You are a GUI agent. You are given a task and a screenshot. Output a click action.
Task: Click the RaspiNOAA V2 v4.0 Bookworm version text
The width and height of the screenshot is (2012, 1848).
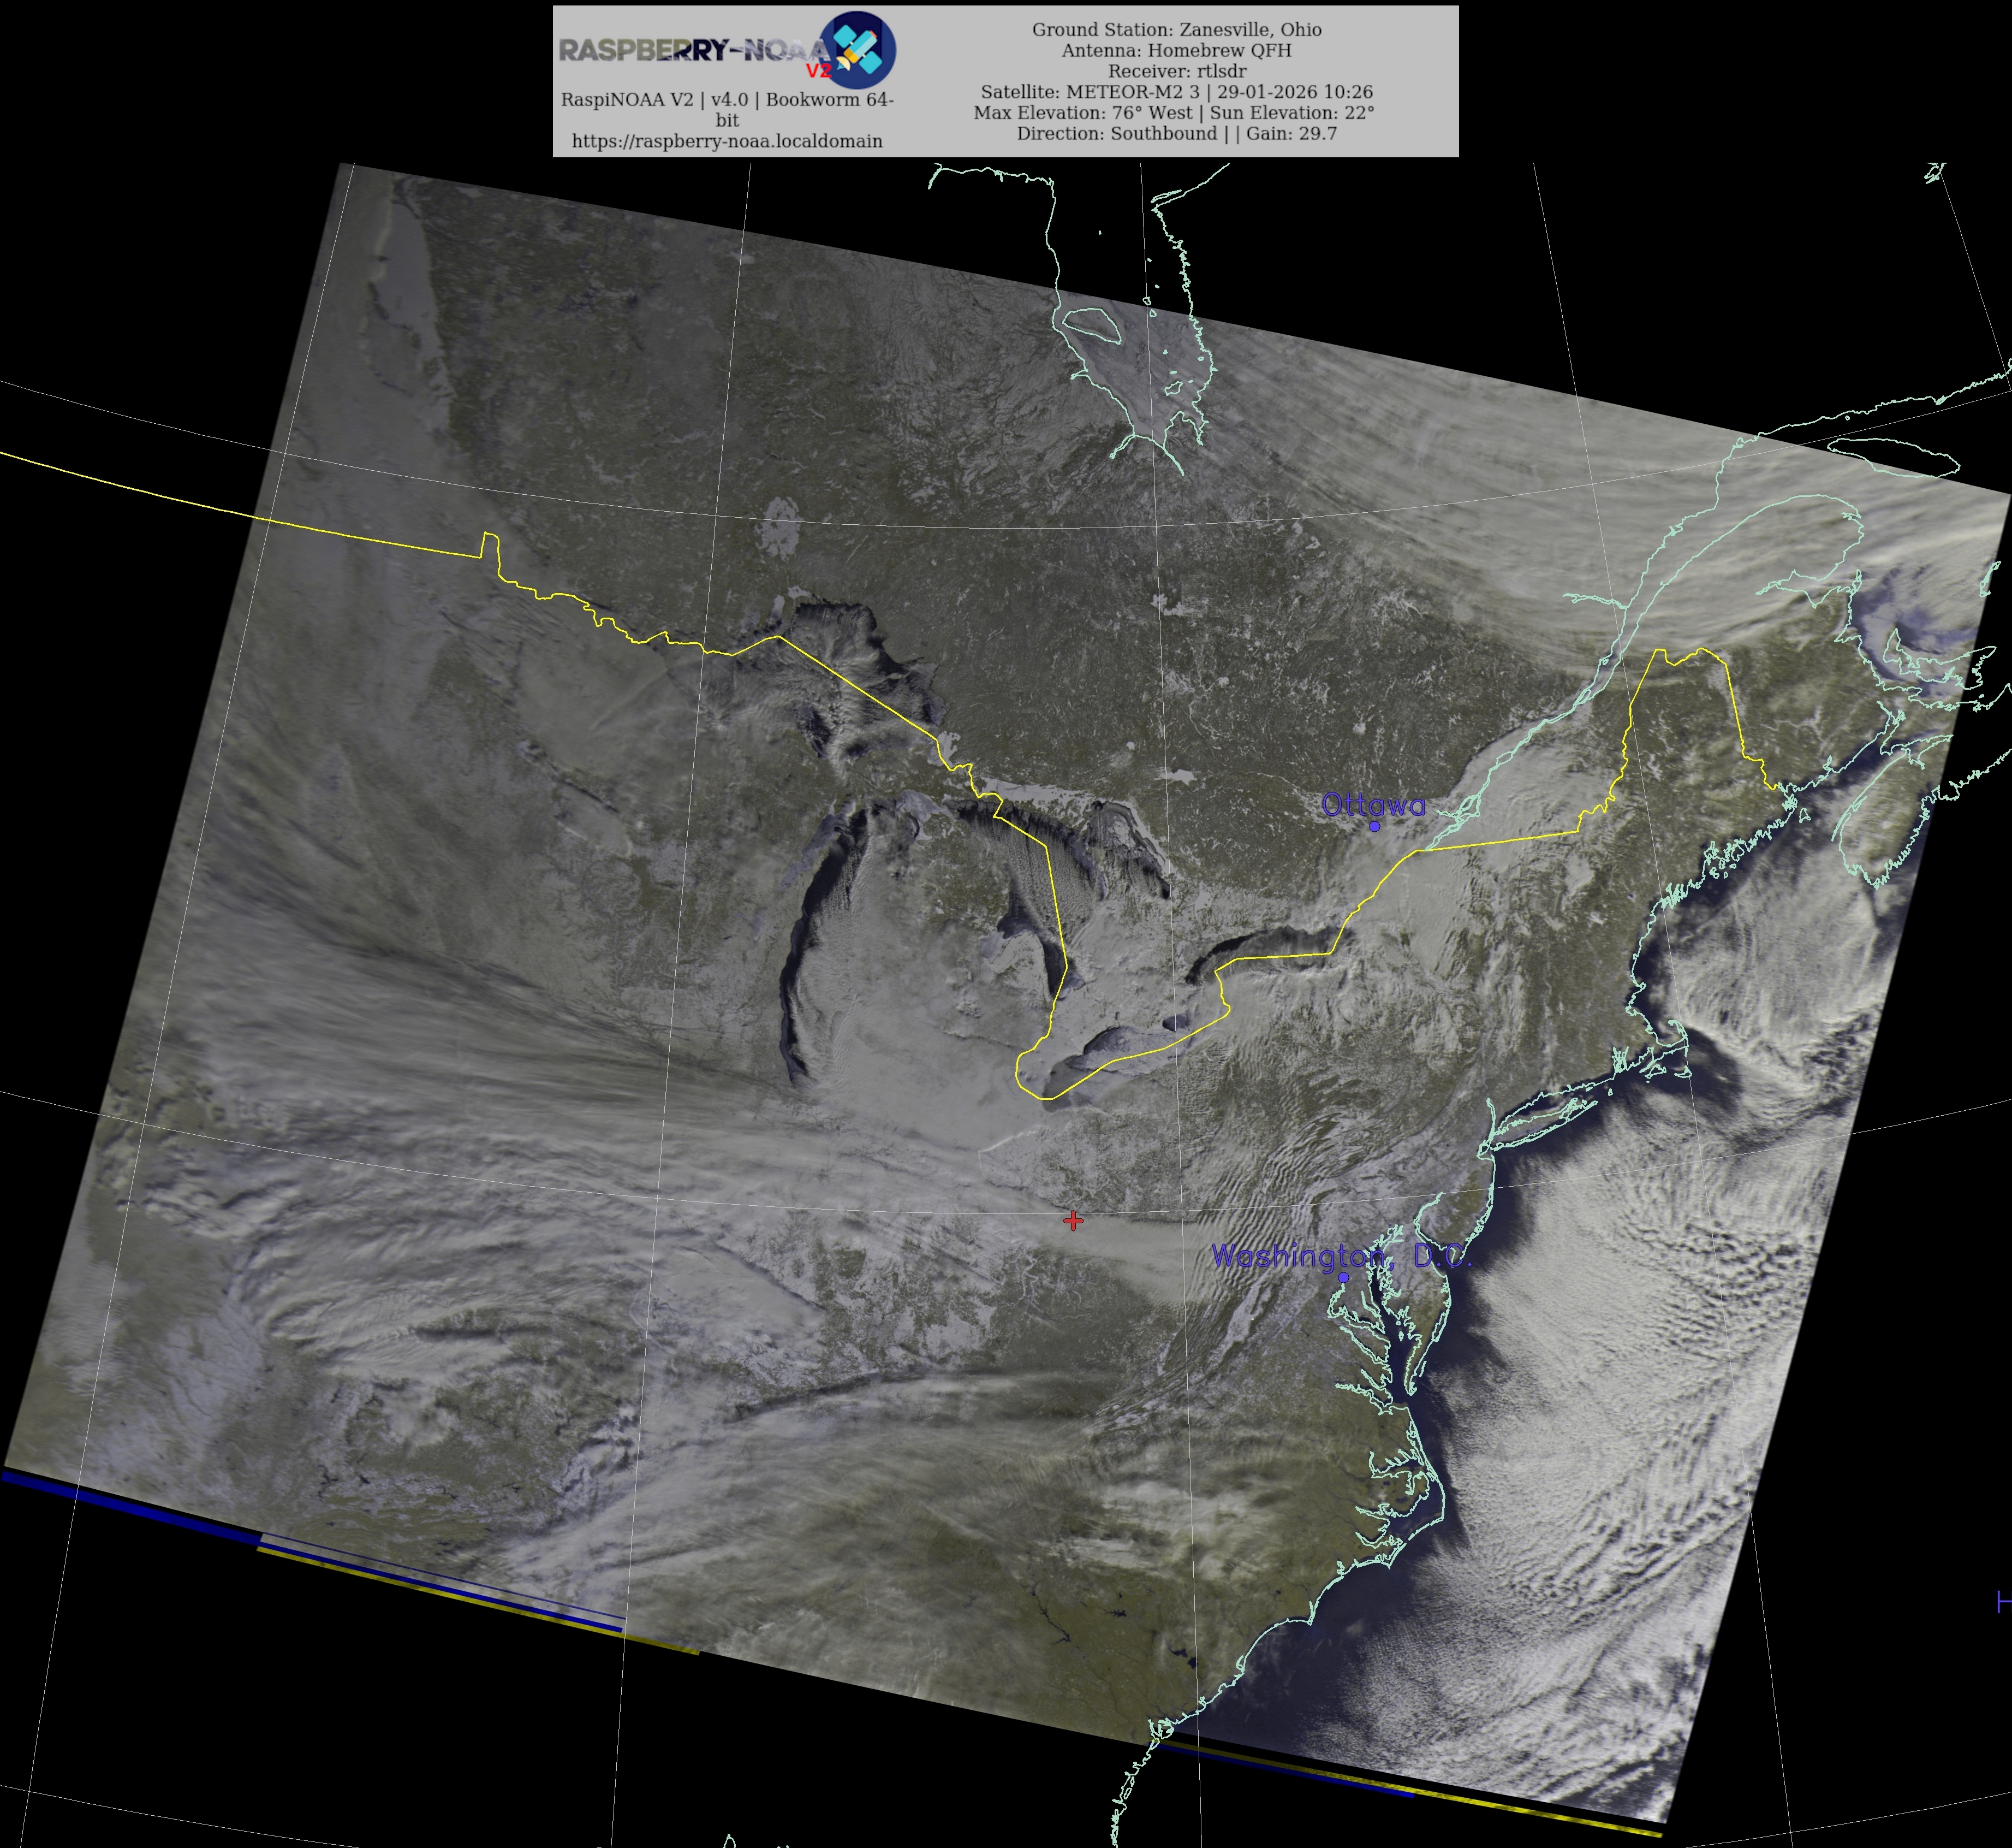coord(727,100)
